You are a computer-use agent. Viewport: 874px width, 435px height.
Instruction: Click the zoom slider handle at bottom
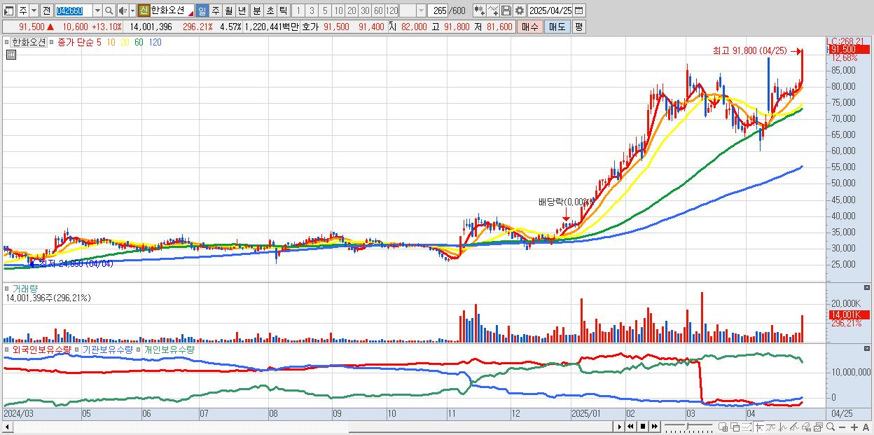point(687,427)
